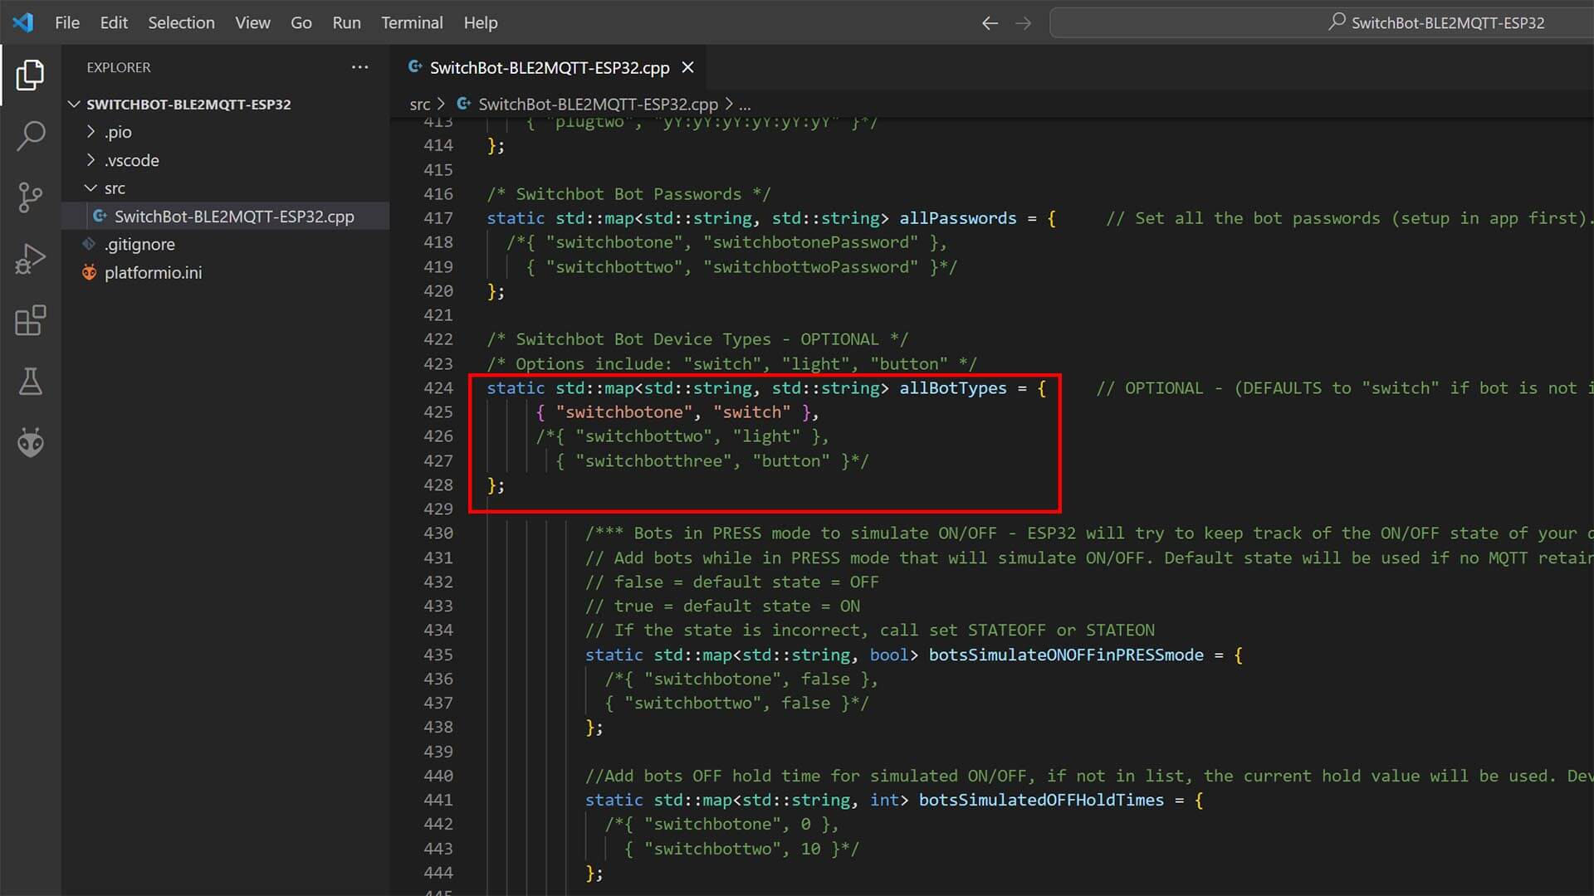Click the "switchbottwoPassword" text on line 319
Viewport: 1594px width, 896px height.
pyautogui.click(x=811, y=266)
